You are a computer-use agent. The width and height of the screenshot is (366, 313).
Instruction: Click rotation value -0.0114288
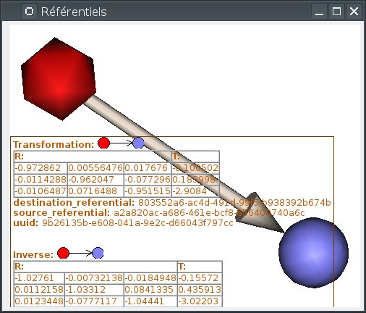point(41,180)
